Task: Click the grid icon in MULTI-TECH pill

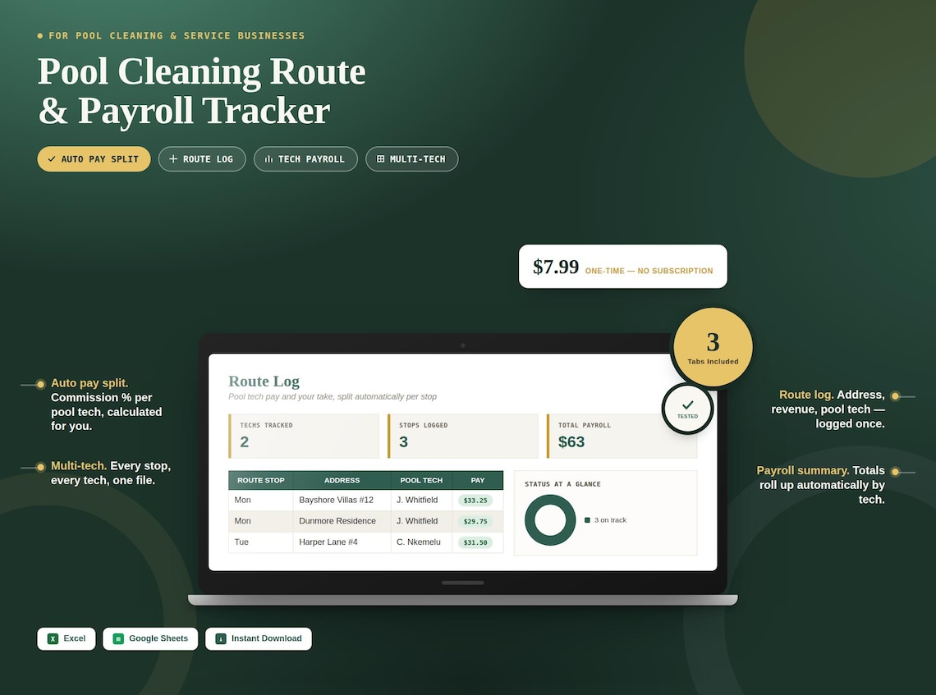Action: (x=380, y=159)
